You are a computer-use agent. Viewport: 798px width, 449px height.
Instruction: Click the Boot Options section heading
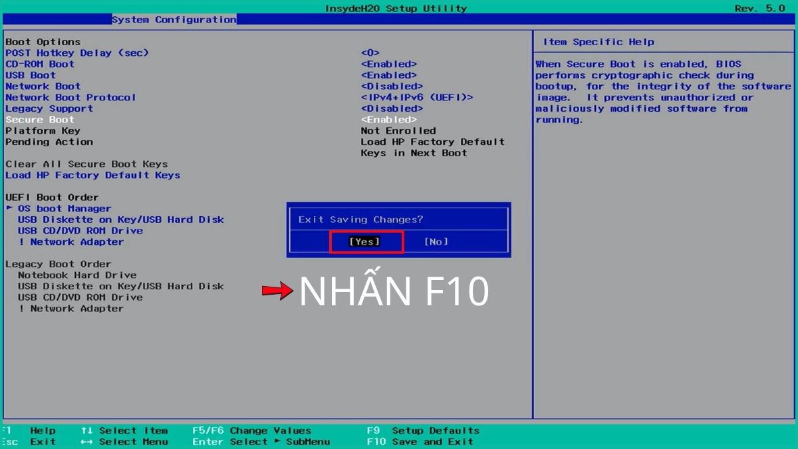[x=43, y=42]
